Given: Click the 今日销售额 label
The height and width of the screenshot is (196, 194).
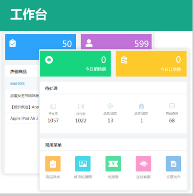Looking at the screenshot, I should point(96,69).
